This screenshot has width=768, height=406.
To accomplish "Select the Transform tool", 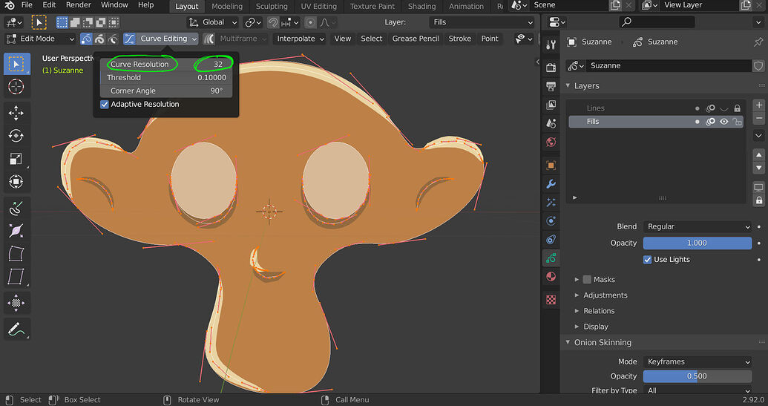I will click(x=16, y=182).
